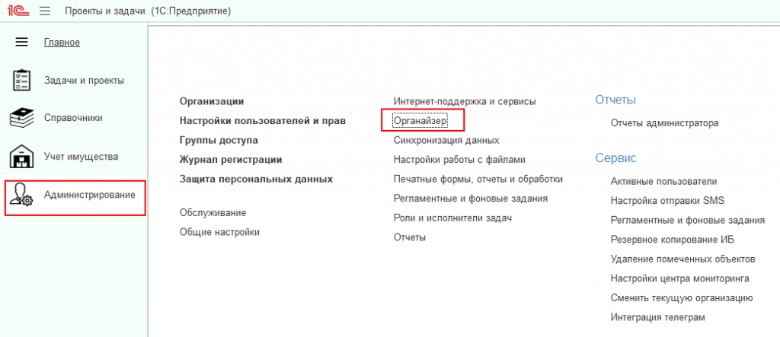Screen dimensions: 780x337
Task: Open Регламентные и фоновые задания in middle column
Action: pyautogui.click(x=471, y=199)
